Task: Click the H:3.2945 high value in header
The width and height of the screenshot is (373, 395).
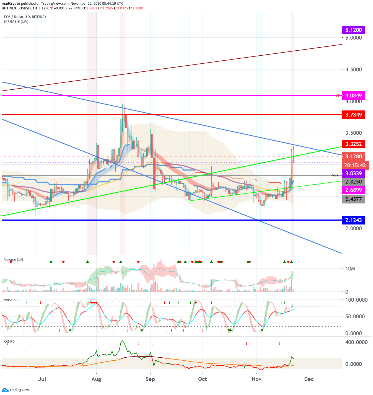Action: click(106, 8)
